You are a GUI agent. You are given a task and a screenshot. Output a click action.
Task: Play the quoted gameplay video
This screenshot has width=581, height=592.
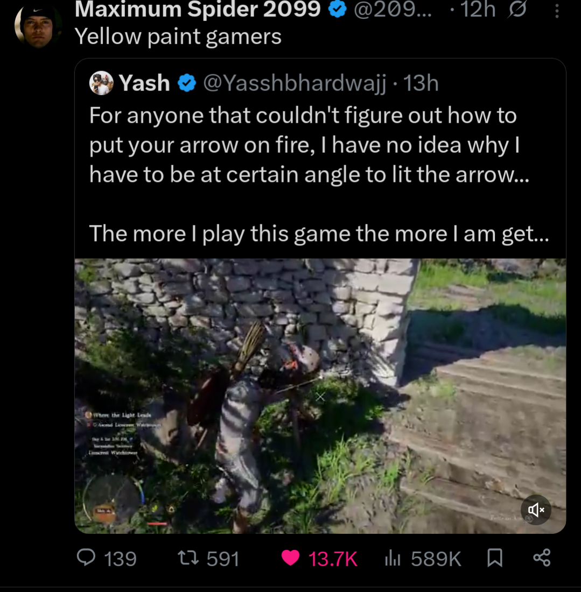point(320,396)
